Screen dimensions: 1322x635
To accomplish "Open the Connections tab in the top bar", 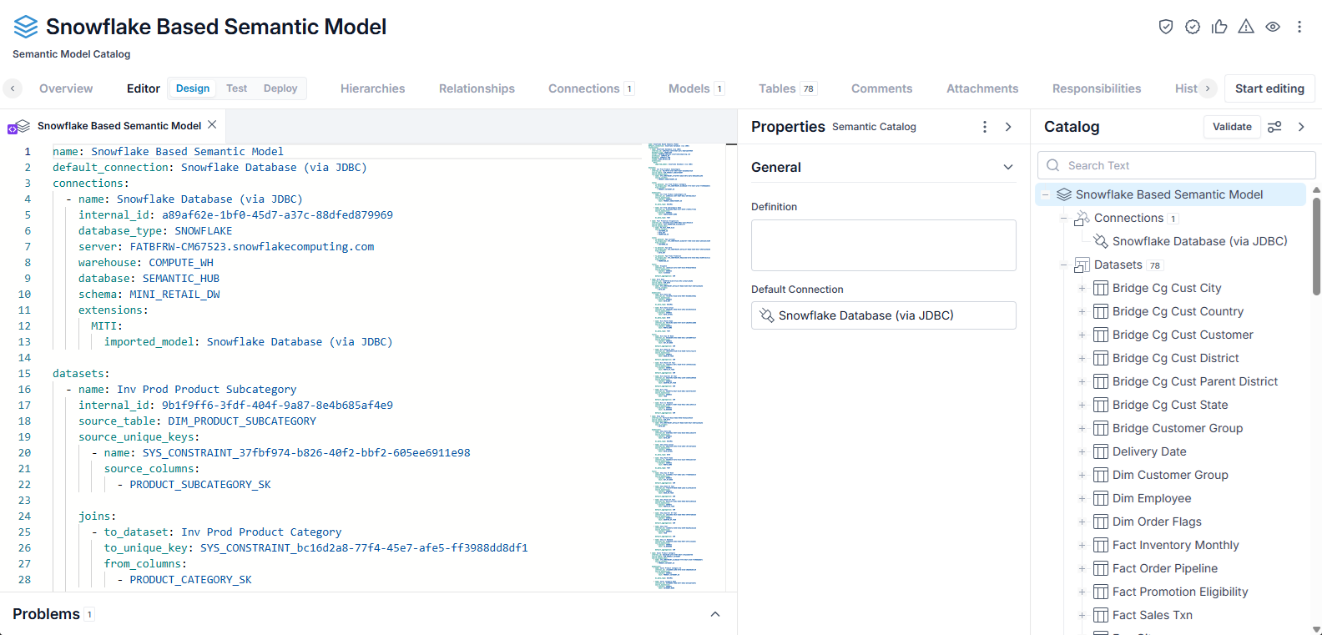I will [x=591, y=88].
